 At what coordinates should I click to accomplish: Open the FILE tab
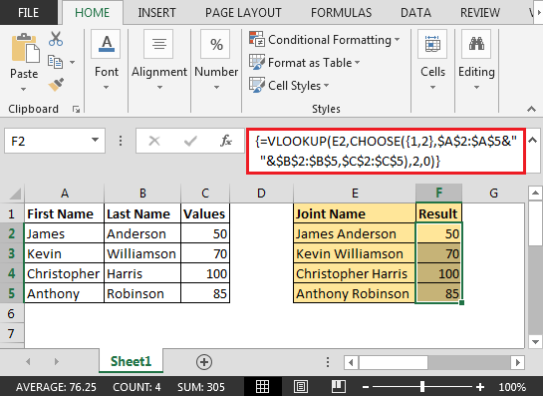coord(29,13)
